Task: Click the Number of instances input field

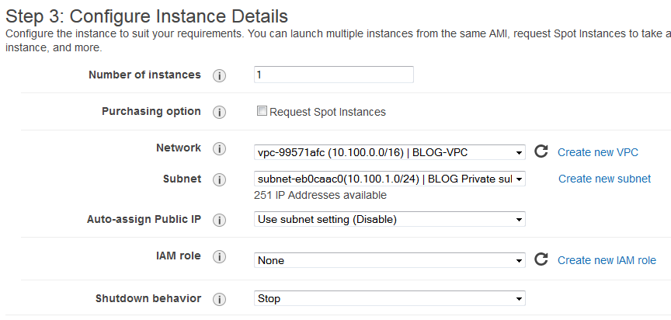Action: [x=334, y=75]
